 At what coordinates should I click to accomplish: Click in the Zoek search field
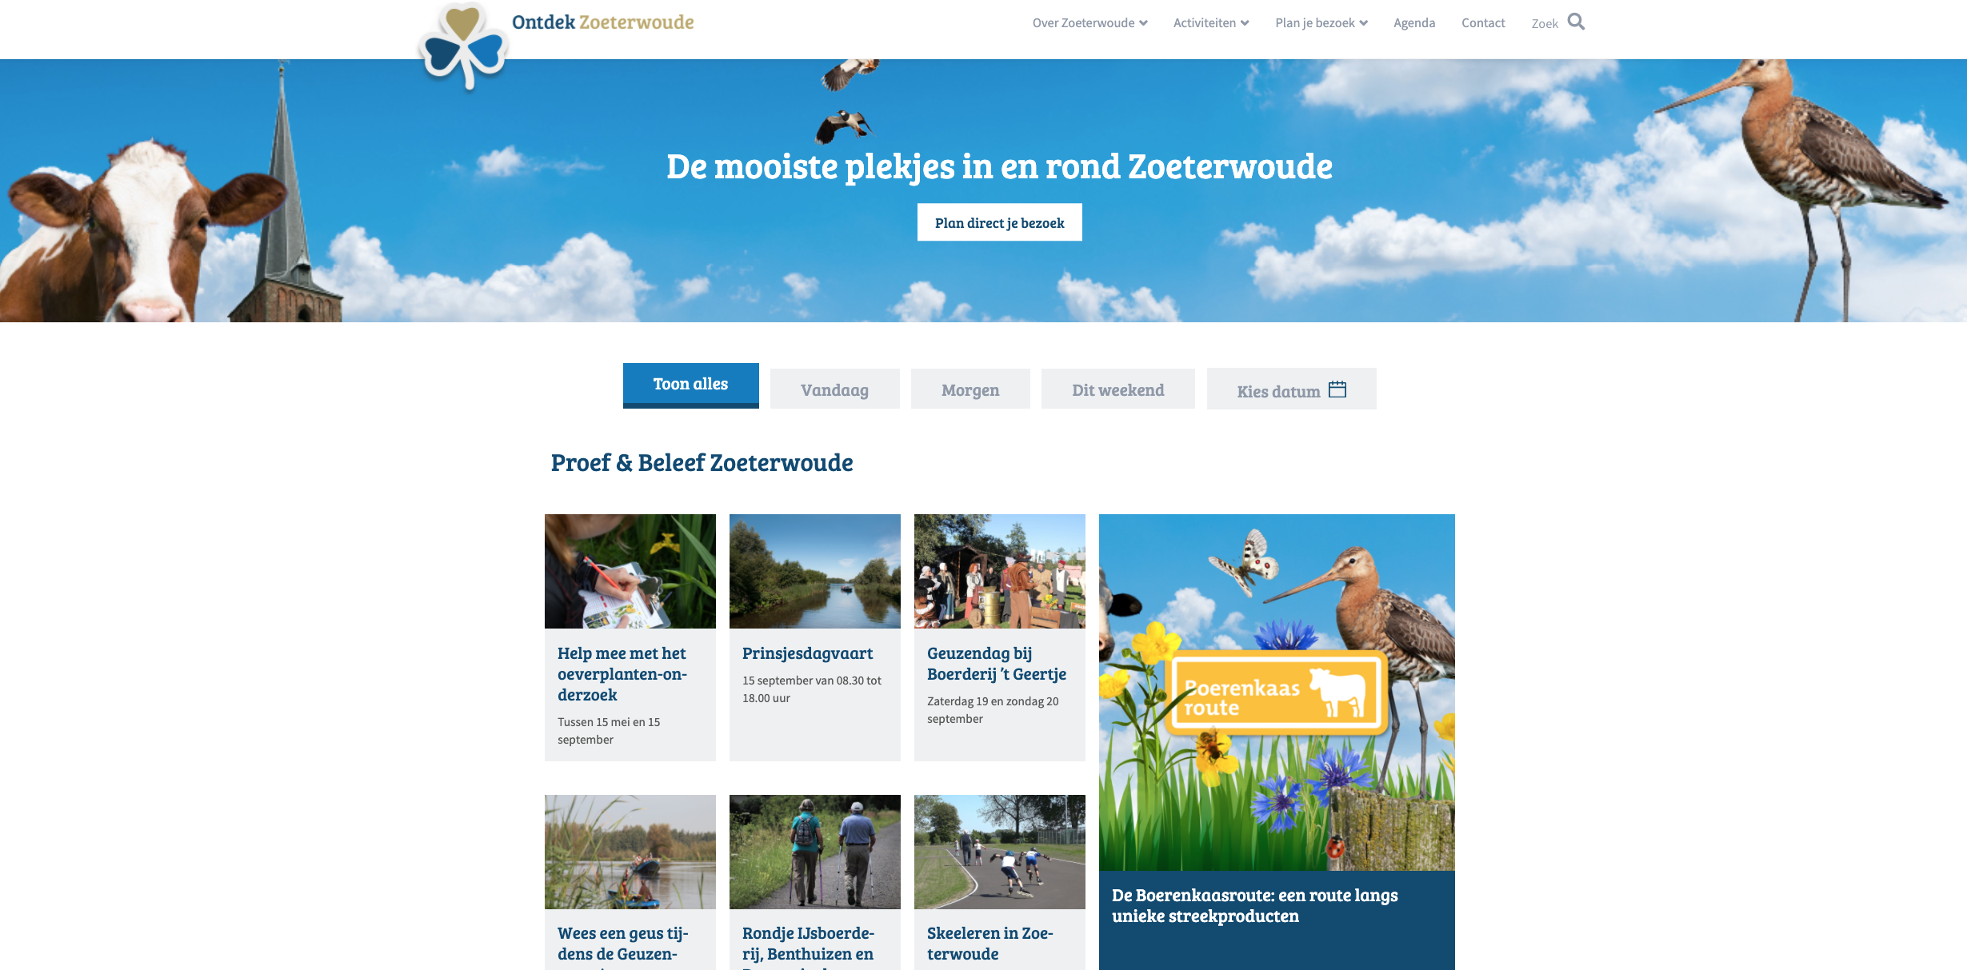[1545, 24]
